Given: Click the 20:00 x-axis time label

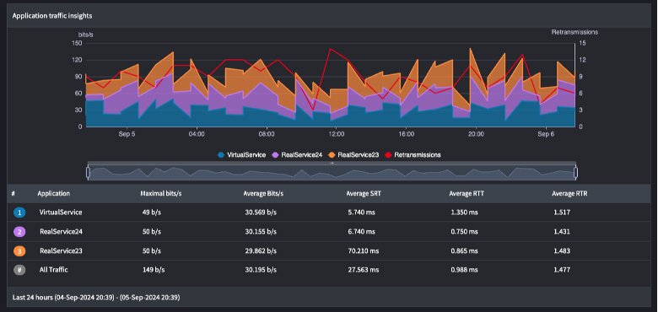Looking at the screenshot, I should click(x=476, y=135).
